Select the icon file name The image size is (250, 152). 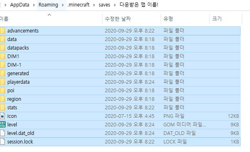click(12, 116)
